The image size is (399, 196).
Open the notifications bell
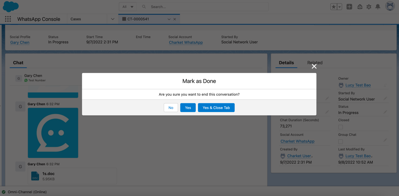click(x=378, y=7)
